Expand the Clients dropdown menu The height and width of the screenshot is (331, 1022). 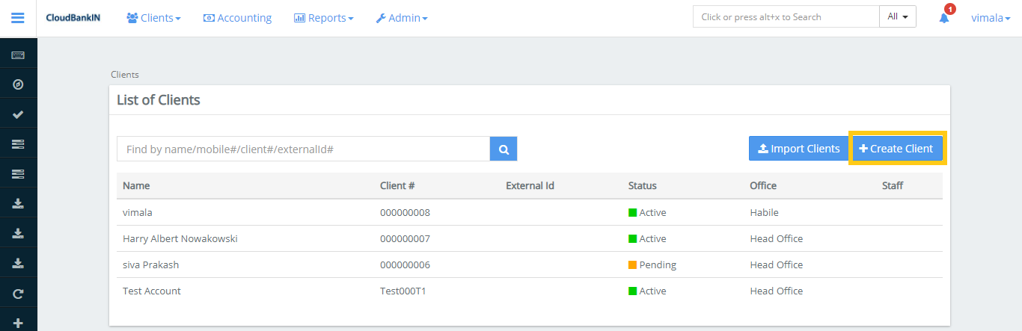(x=153, y=18)
